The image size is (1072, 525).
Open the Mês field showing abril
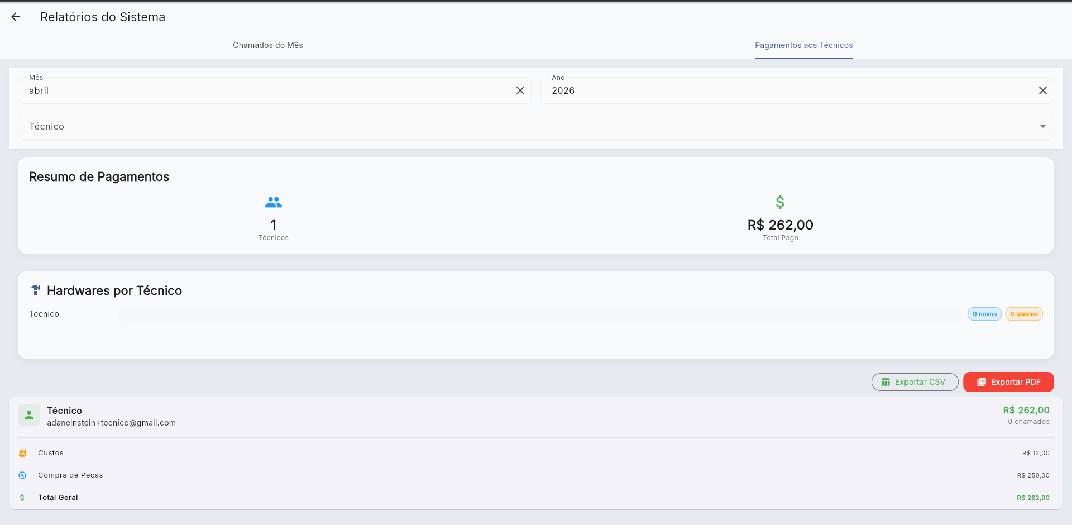click(268, 91)
